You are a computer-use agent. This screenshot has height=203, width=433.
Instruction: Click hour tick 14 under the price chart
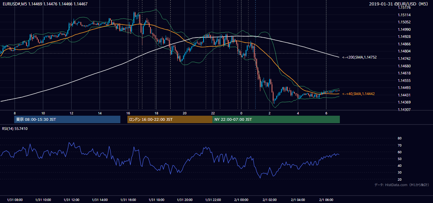click(x=100, y=113)
